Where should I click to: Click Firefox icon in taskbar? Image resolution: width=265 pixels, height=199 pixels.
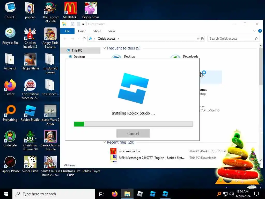coord(115,194)
